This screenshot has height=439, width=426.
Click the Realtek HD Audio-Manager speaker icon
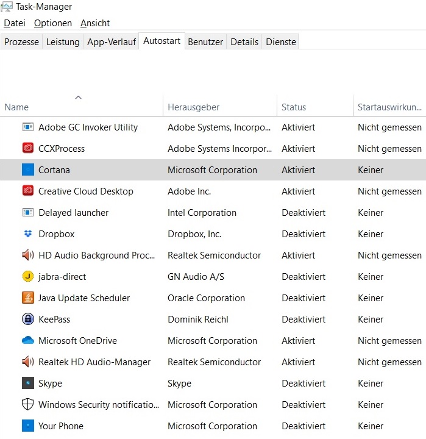click(x=28, y=362)
